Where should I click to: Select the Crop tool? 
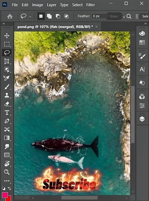7,61
